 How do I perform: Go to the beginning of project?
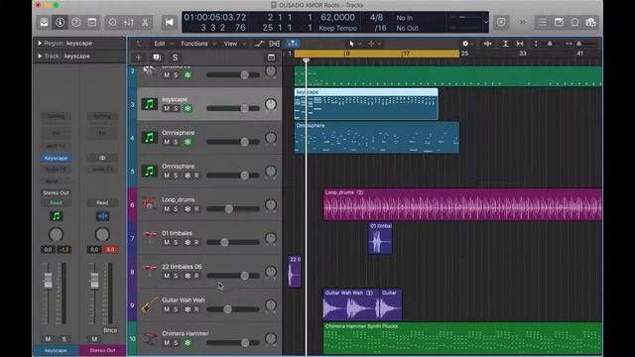point(170,22)
